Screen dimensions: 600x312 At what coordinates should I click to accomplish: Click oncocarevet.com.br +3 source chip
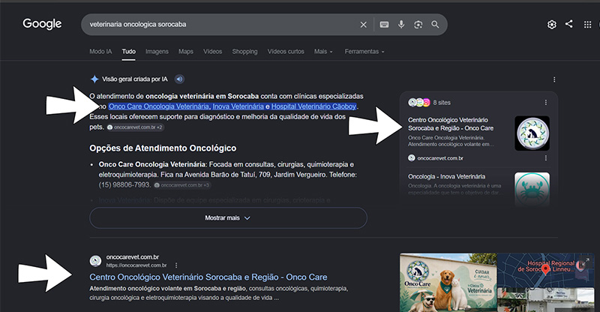tap(181, 185)
